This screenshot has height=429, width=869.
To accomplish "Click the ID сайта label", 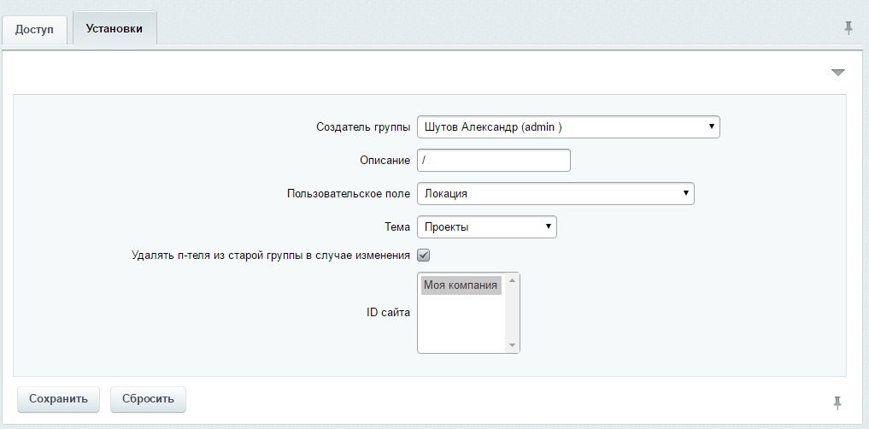I will 388,312.
